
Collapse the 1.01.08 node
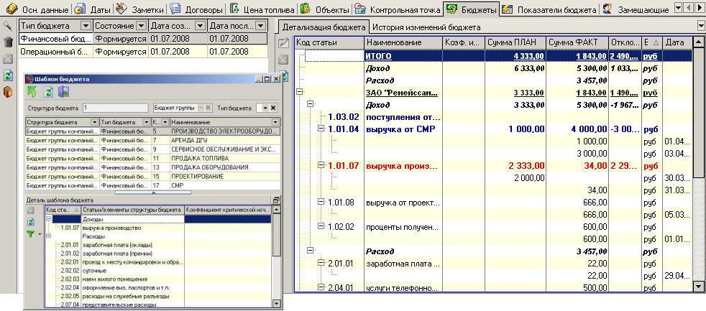click(x=321, y=202)
